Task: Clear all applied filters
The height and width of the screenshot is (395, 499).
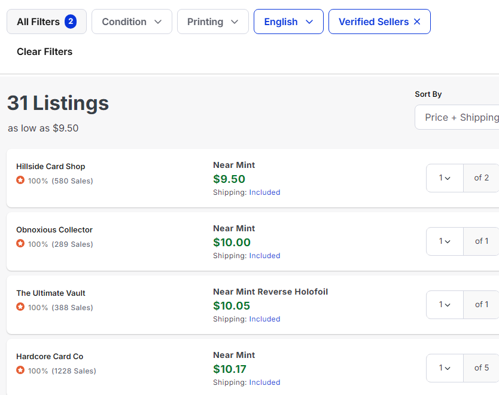Action: [44, 51]
